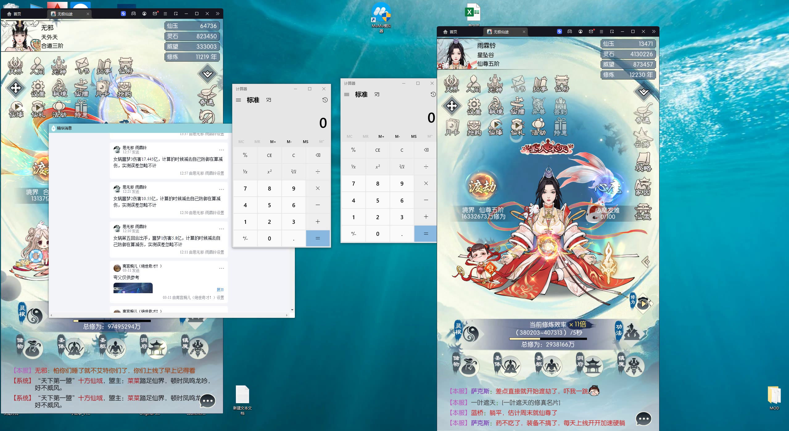789x431 pixels.
Task: Toggle keep-on-top in right calculator
Action: pos(377,94)
